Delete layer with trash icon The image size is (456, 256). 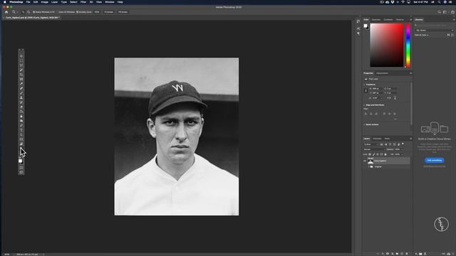[x=407, y=254]
